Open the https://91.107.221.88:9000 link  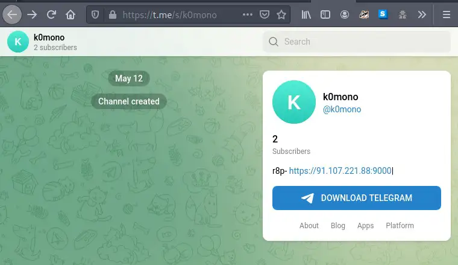[340, 171]
